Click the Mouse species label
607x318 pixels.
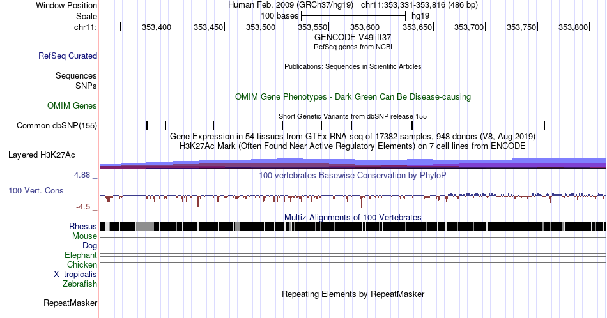click(84, 236)
